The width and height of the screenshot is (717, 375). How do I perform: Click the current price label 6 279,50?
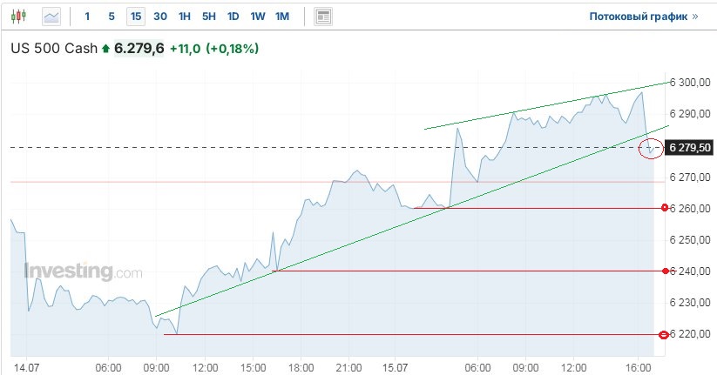coord(688,148)
